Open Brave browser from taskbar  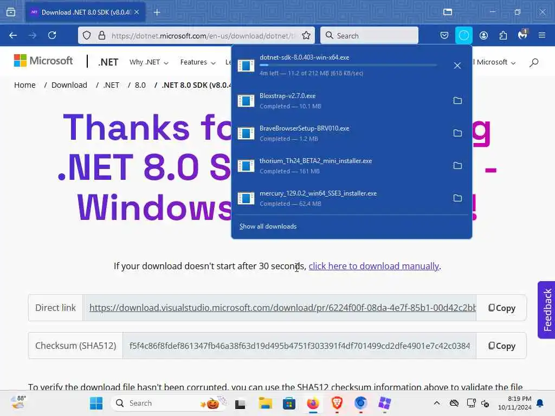[x=337, y=403]
